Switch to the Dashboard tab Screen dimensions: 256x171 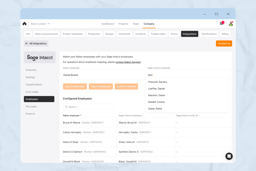point(108,24)
